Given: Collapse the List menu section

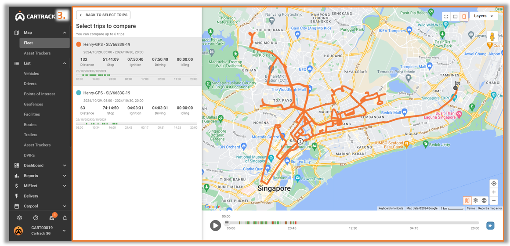Looking at the screenshot, I should tap(65, 63).
